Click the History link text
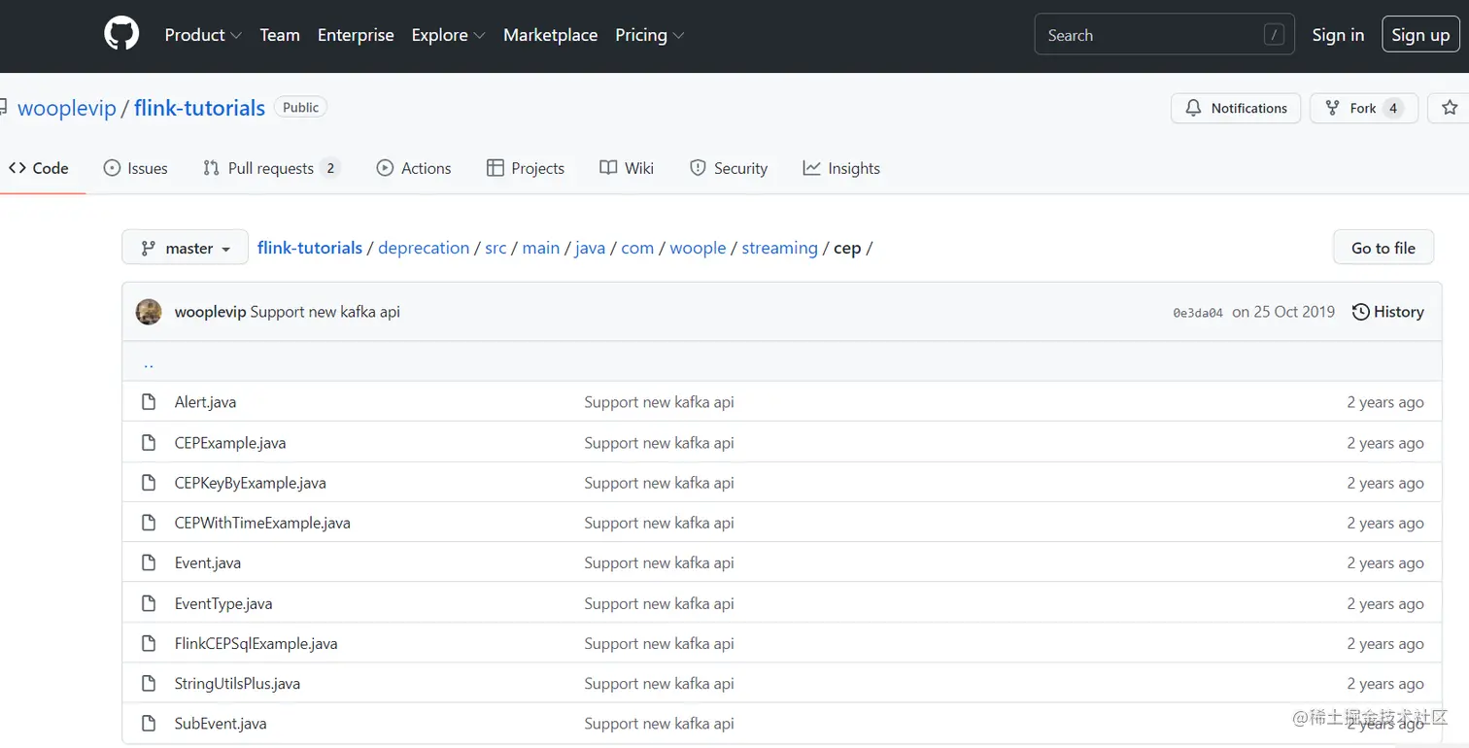Screen dimensions: 1469x748 1399,312
